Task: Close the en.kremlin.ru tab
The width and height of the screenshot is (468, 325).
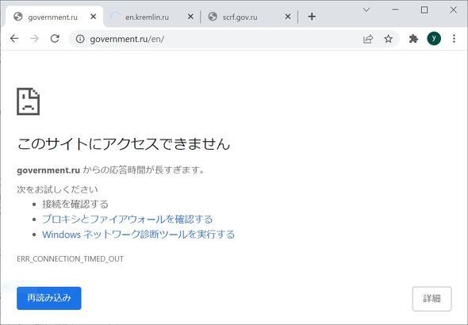Action: 190,17
